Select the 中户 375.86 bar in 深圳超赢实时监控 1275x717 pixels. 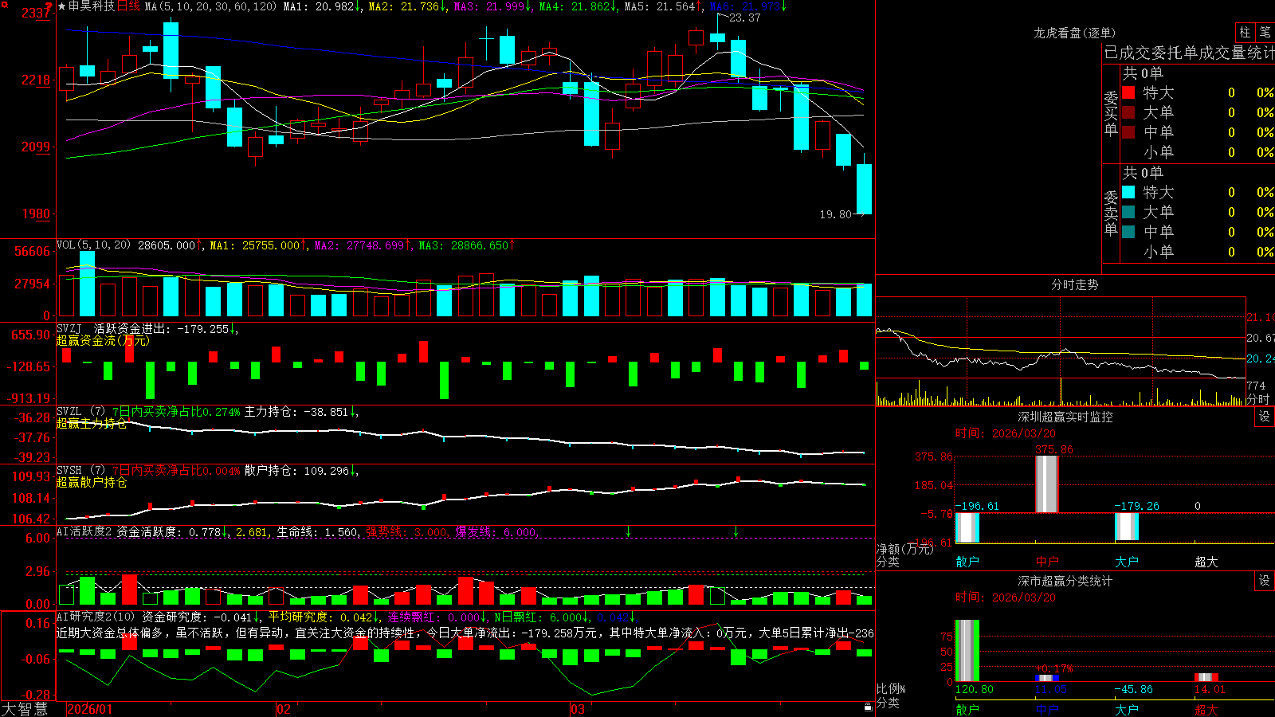point(1047,484)
